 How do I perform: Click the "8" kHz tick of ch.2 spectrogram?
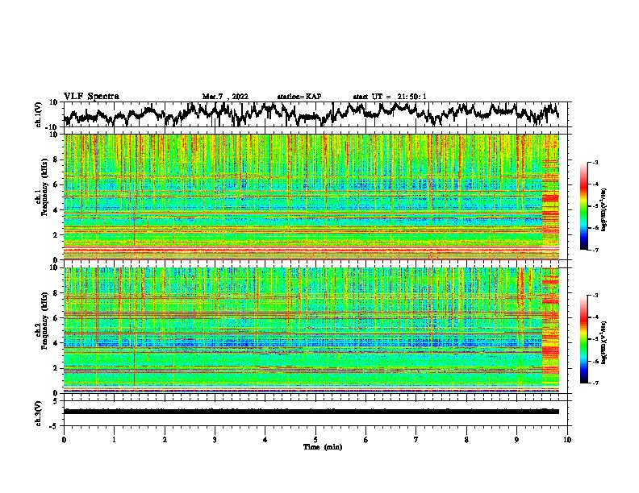(x=56, y=293)
